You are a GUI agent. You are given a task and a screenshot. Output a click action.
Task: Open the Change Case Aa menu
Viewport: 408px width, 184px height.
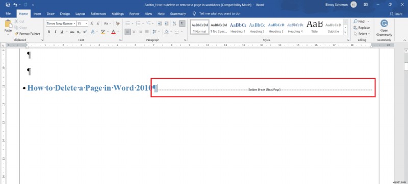[107, 24]
